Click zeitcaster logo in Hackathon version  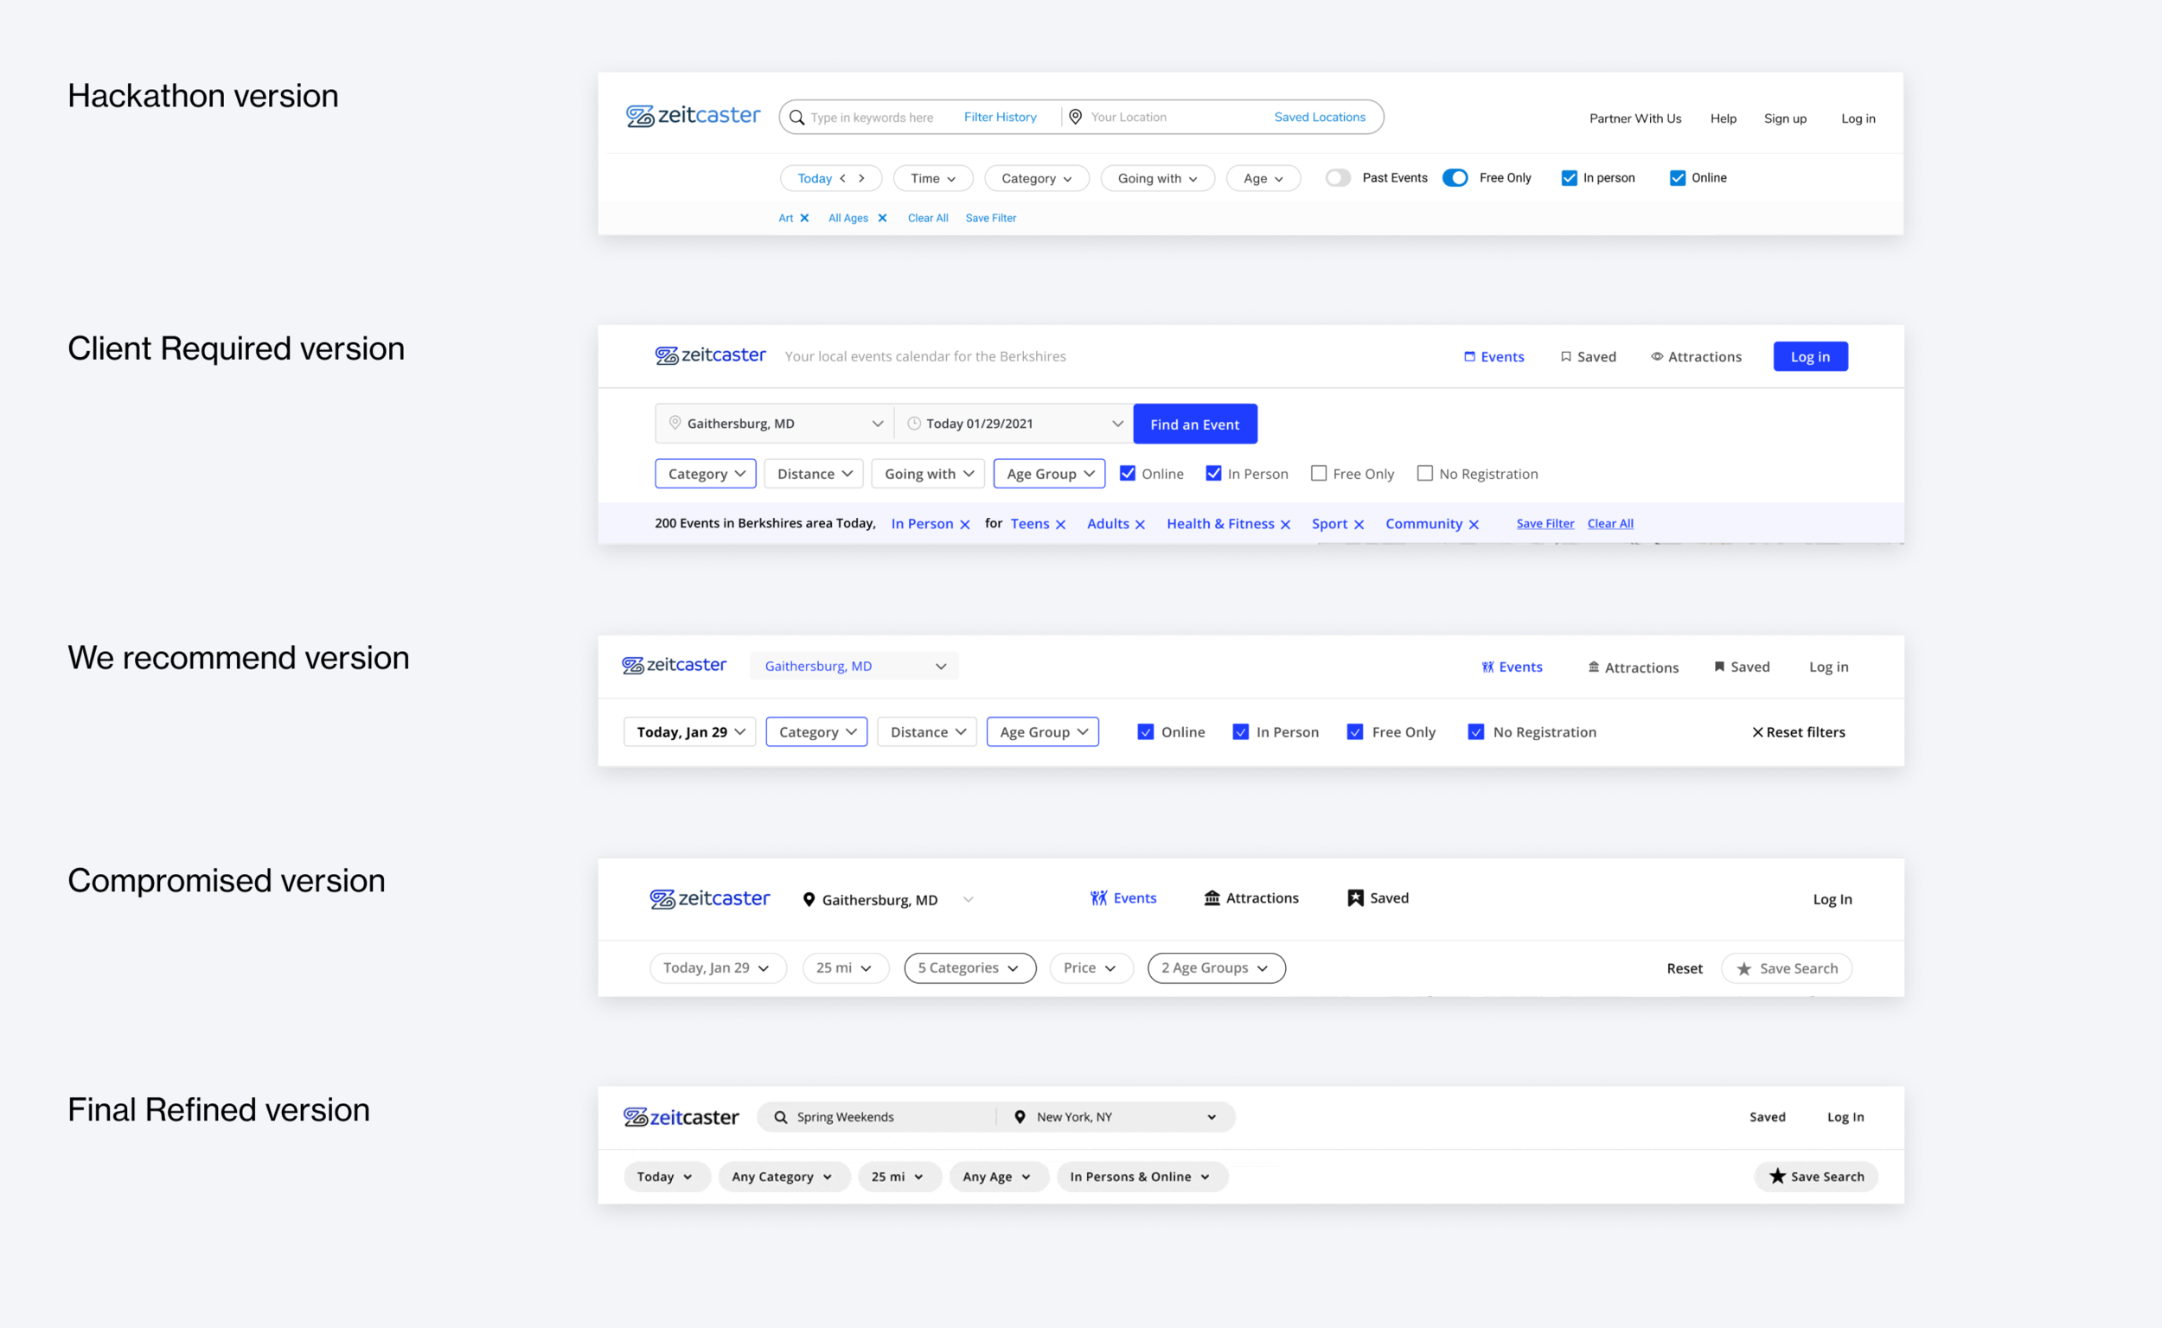[694, 116]
